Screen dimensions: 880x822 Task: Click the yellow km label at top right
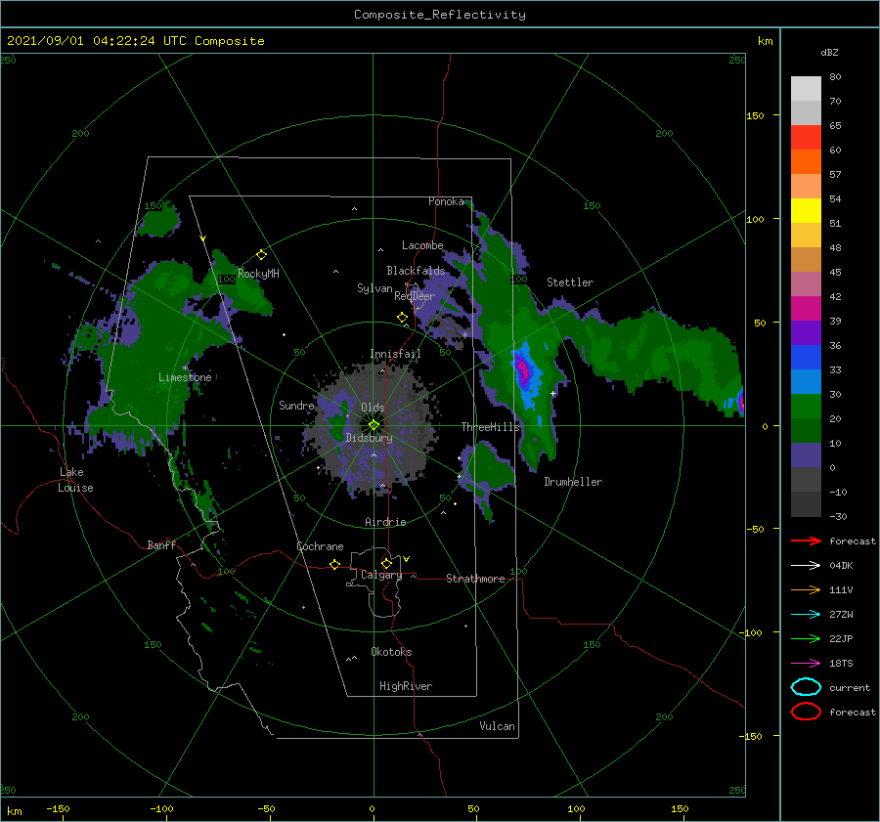[765, 41]
